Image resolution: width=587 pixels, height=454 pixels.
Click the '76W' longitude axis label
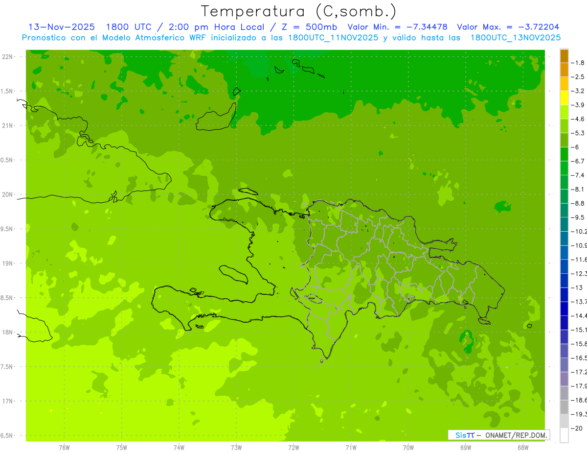[x=64, y=448]
